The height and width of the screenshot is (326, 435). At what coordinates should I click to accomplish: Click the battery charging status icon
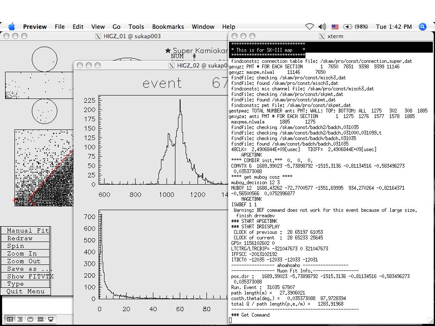coord(347,27)
